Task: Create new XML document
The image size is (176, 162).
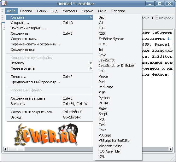Action: pos(117,157)
